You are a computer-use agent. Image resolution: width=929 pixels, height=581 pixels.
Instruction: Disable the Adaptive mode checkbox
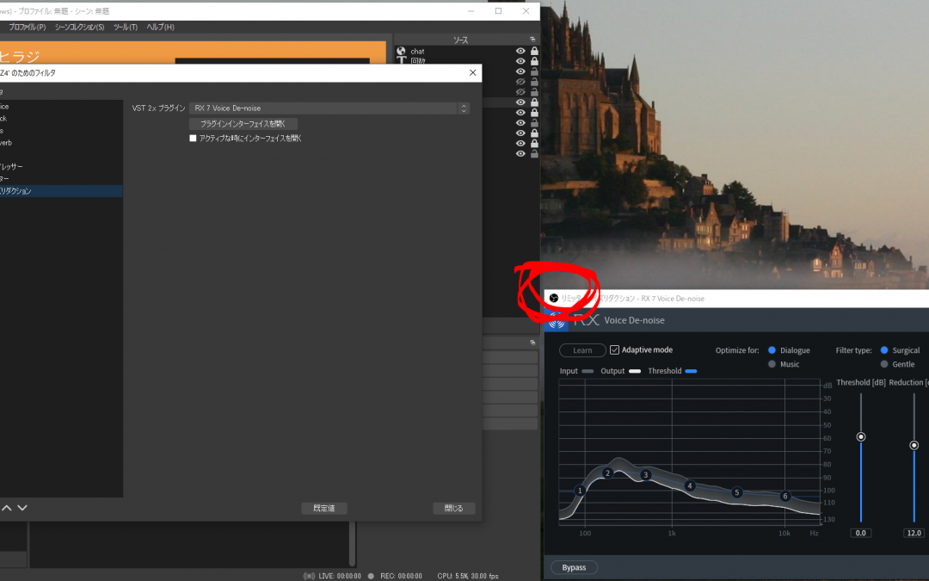click(x=615, y=350)
